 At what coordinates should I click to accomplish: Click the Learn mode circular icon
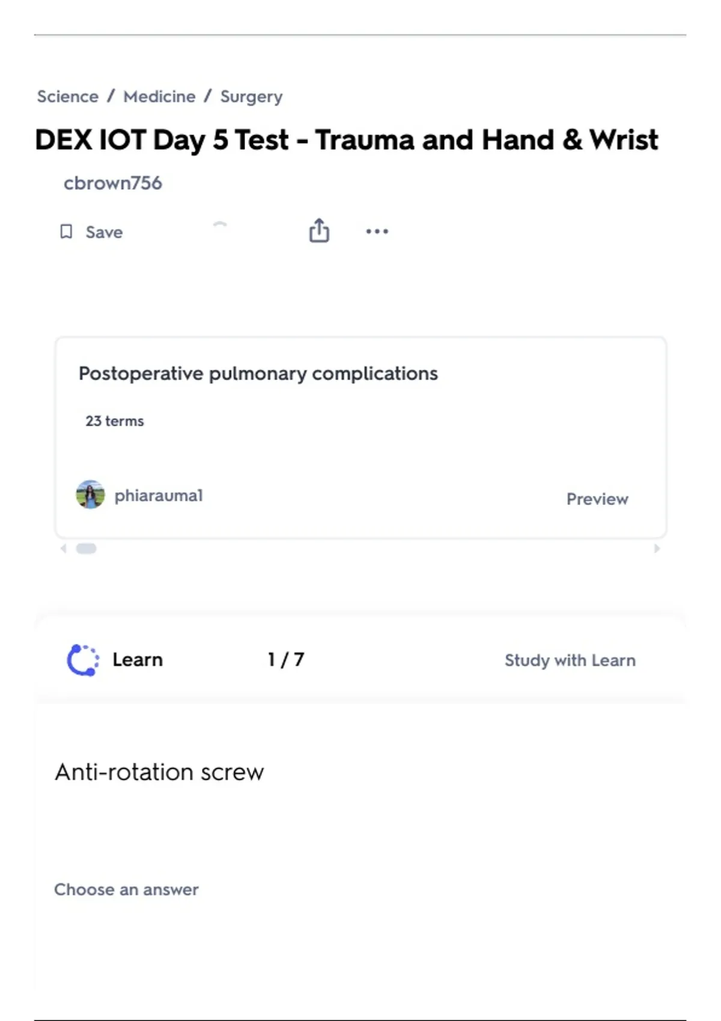(x=82, y=660)
